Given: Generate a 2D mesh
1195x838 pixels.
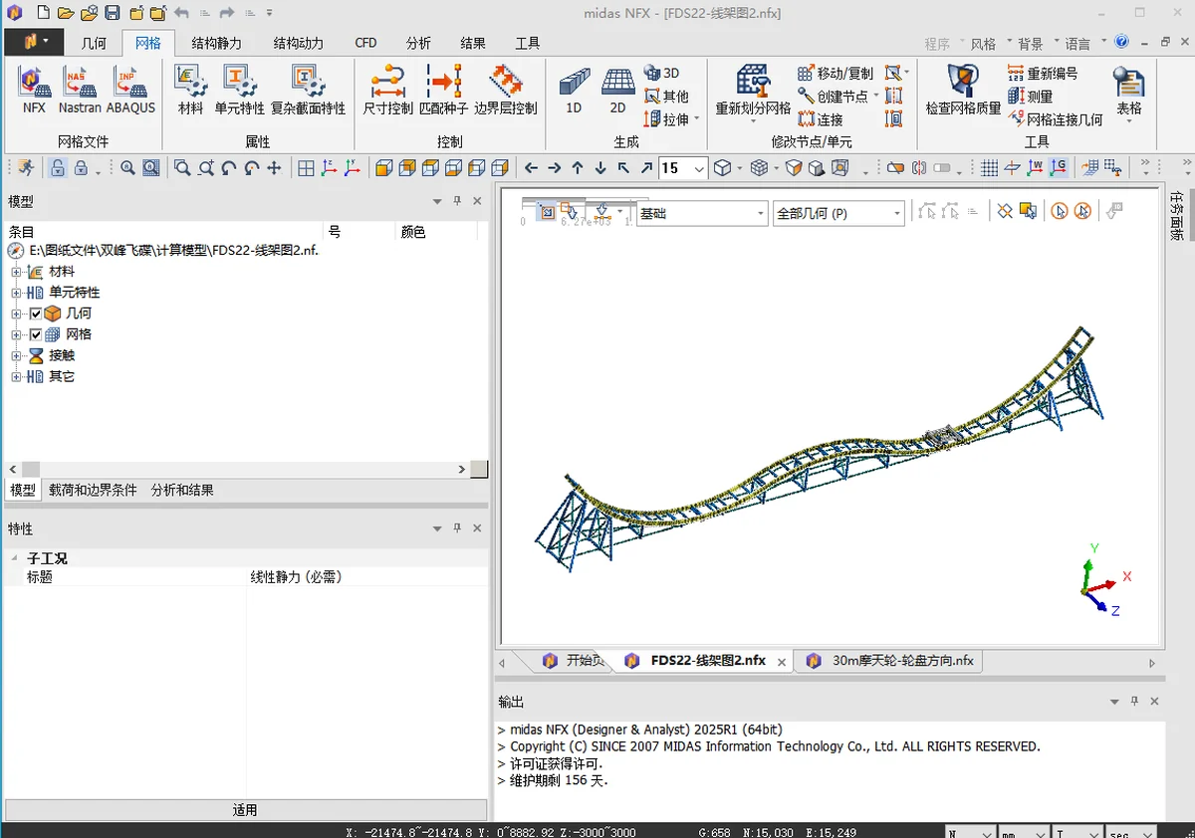Looking at the screenshot, I should pyautogui.click(x=617, y=90).
